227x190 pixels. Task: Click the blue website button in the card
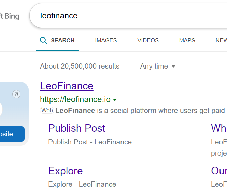[x=12, y=134]
